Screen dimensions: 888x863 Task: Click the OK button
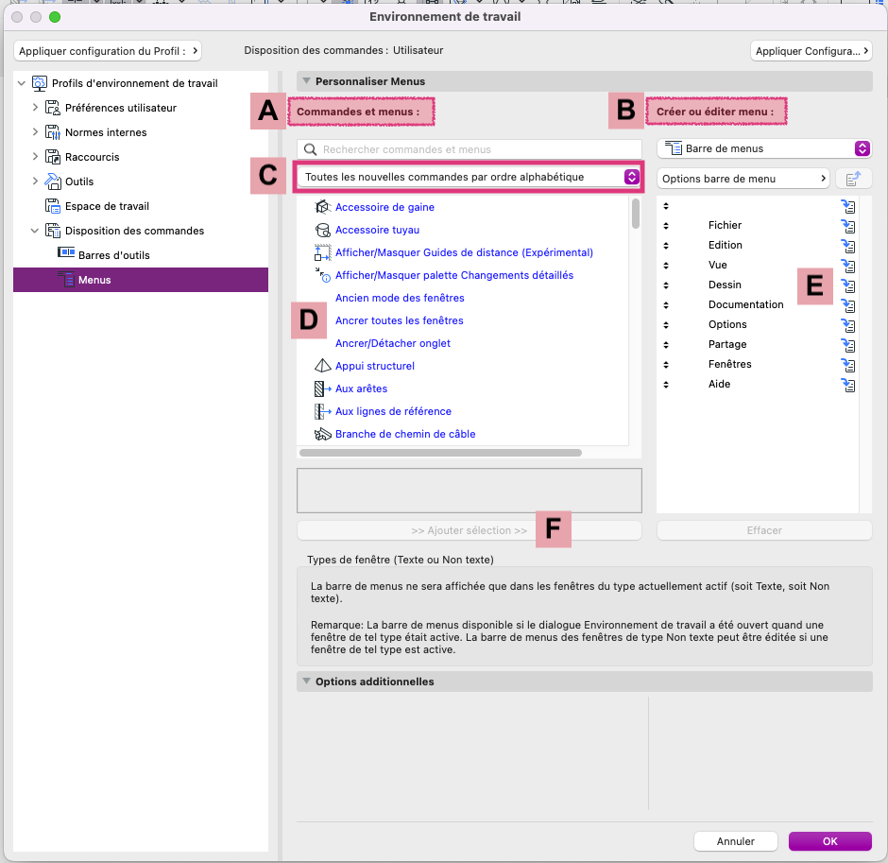829,841
